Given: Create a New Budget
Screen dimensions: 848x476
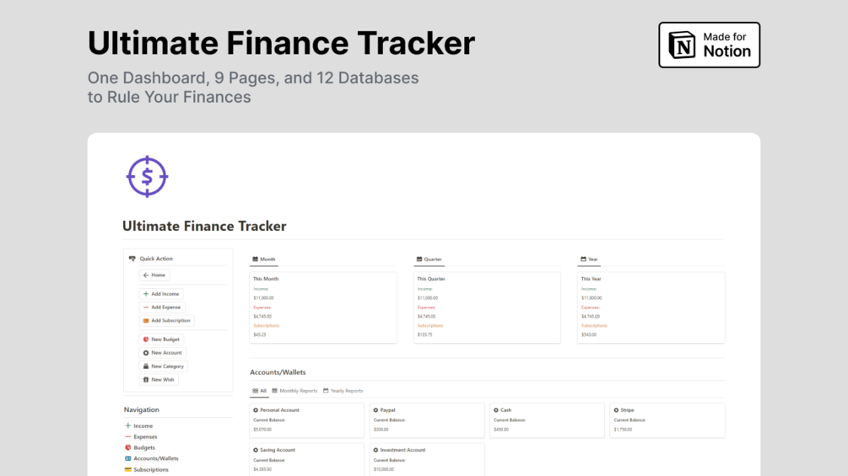Looking at the screenshot, I should point(162,340).
